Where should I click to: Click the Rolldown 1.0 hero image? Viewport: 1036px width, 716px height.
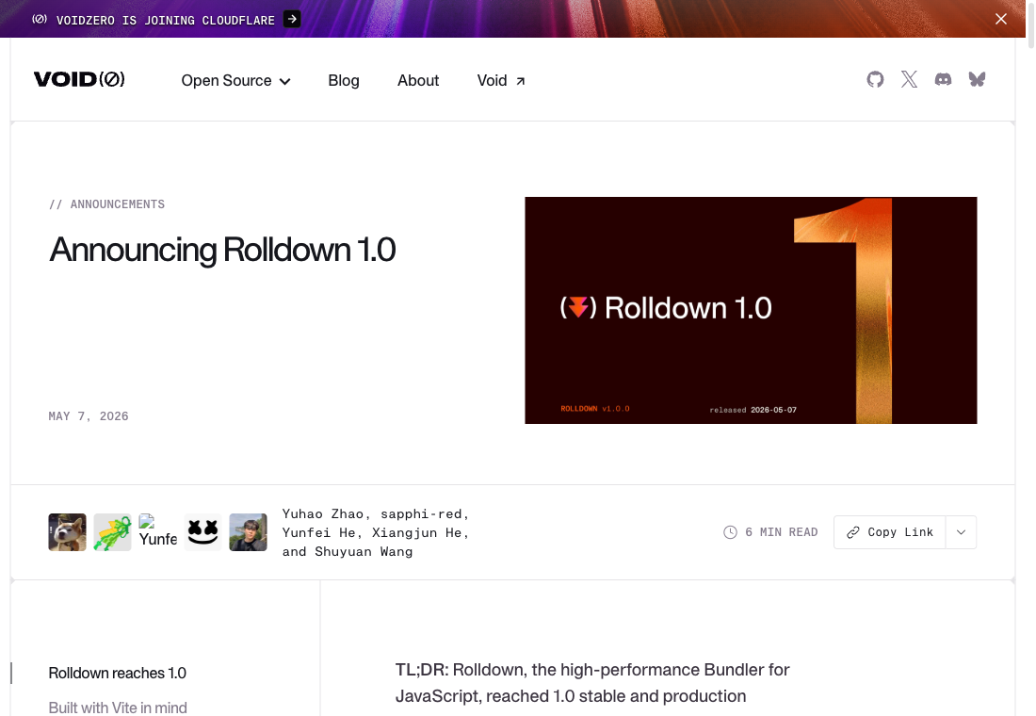click(x=751, y=310)
